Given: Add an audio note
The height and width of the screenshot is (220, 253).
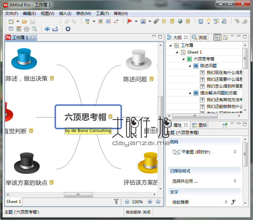Looking at the screenshot, I should pyautogui.click(x=188, y=21).
